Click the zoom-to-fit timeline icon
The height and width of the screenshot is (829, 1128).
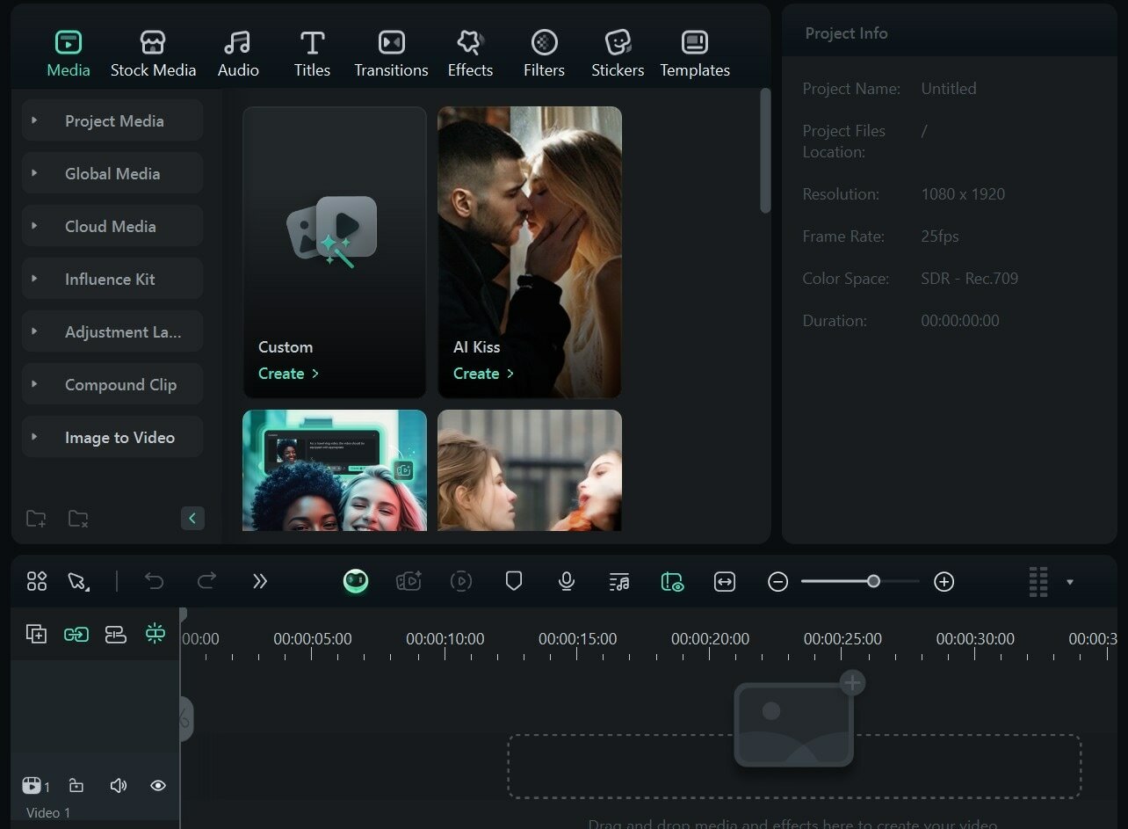click(725, 581)
